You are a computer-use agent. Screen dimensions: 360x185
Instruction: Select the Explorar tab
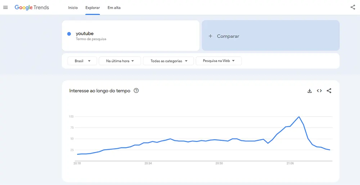coord(93,8)
